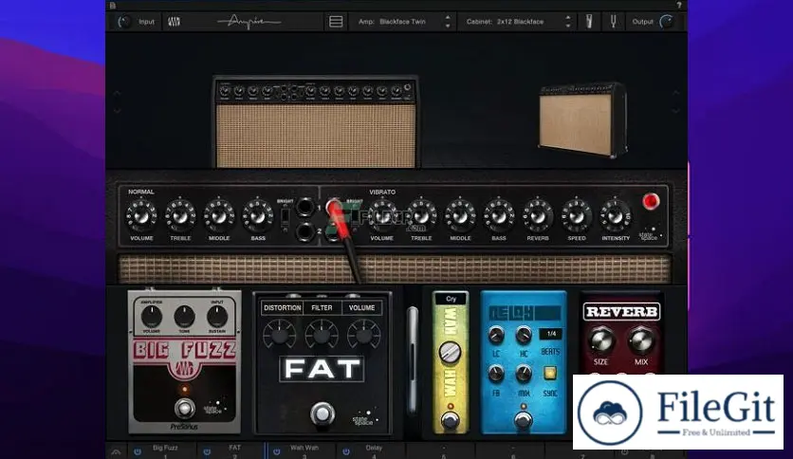The image size is (793, 459).
Task: Click the Normal channel Volume knob
Action: 141,216
